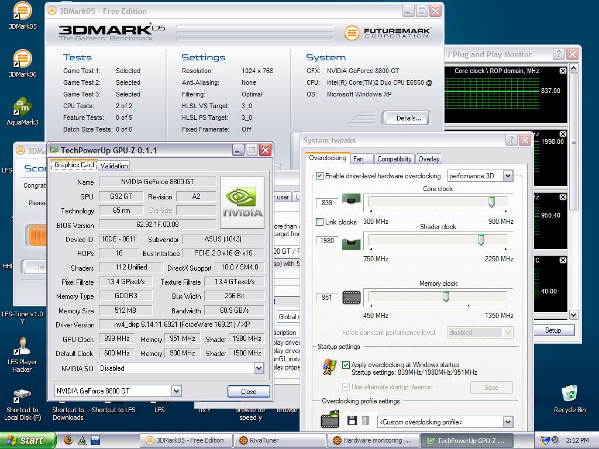Open the Recycle Bin
Image resolution: width=599 pixels, height=449 pixels.
[x=570, y=399]
